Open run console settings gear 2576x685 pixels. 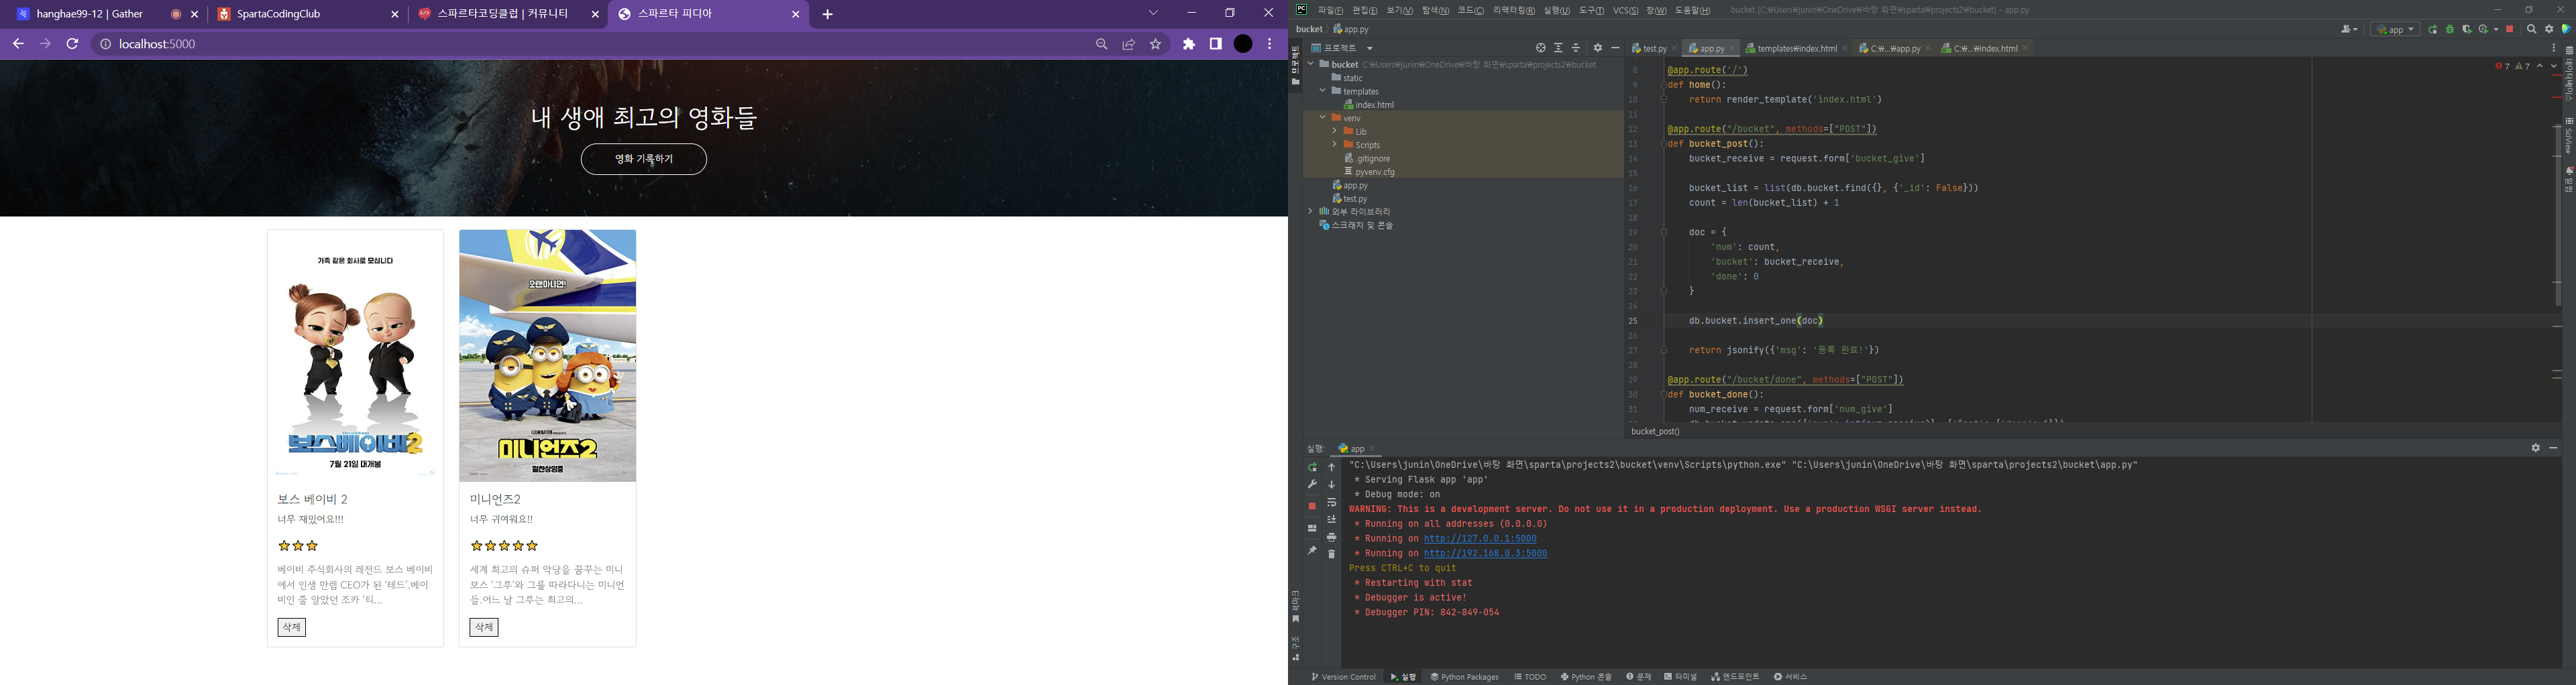[2535, 448]
